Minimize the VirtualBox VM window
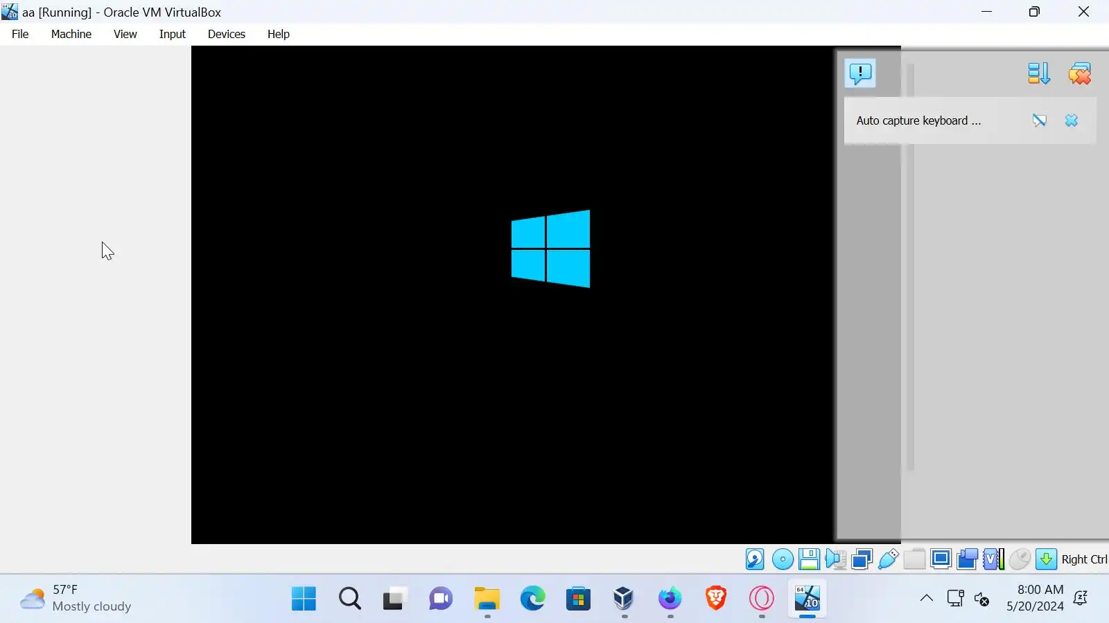 [x=987, y=12]
